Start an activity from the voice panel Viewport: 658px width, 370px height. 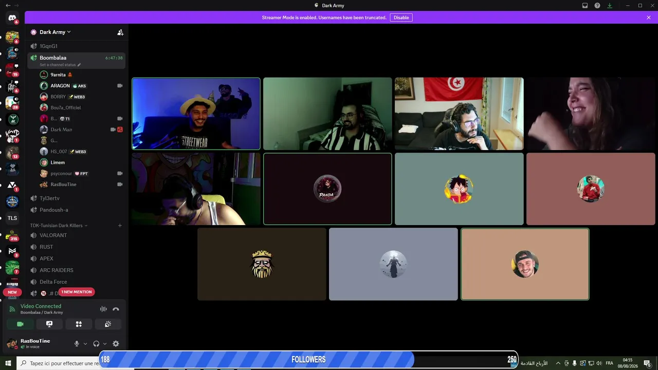click(x=79, y=324)
